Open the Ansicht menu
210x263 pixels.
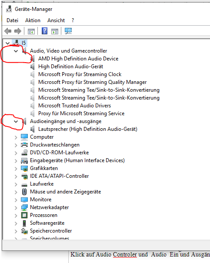56,20
